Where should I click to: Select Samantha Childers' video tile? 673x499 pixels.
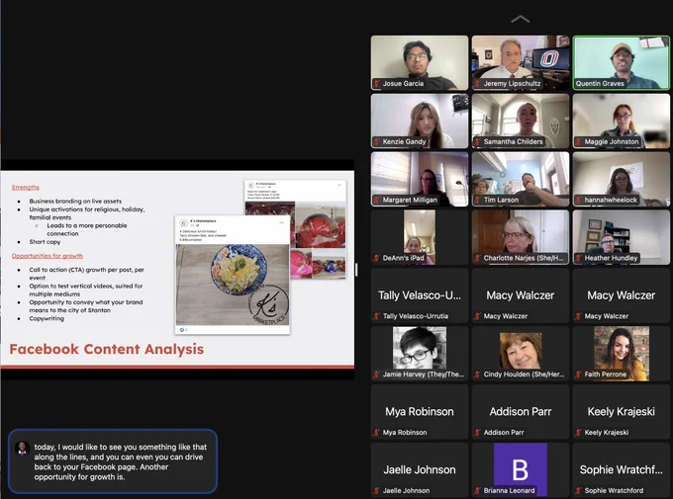click(x=521, y=121)
